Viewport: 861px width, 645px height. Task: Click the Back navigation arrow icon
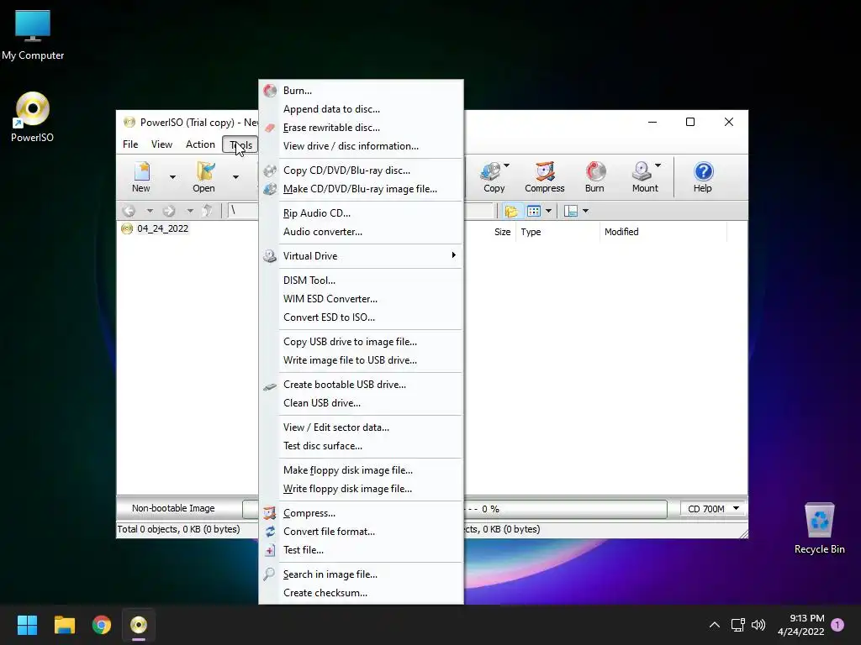point(129,211)
